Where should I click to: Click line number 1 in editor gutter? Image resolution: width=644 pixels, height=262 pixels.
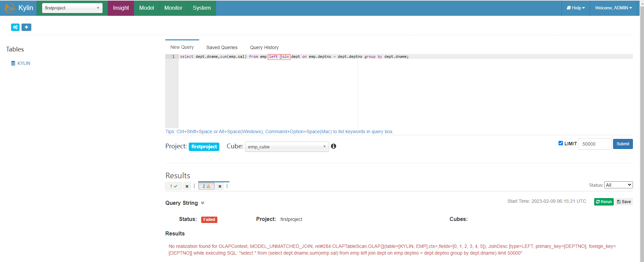(x=173, y=57)
